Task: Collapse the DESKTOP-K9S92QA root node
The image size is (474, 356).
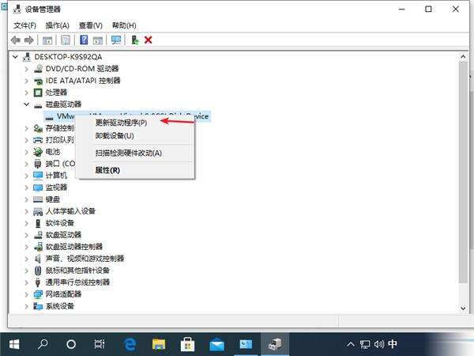Action: coord(16,57)
